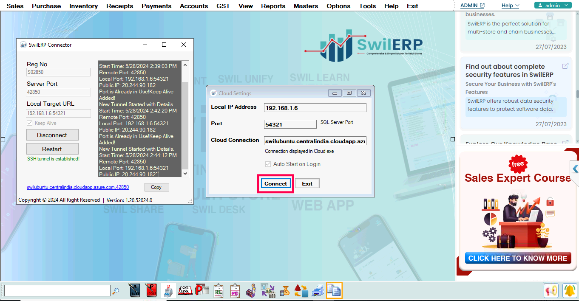Click the search box in the bottom toolbar
Viewport: 579px width, 301px height.
[x=57, y=291]
